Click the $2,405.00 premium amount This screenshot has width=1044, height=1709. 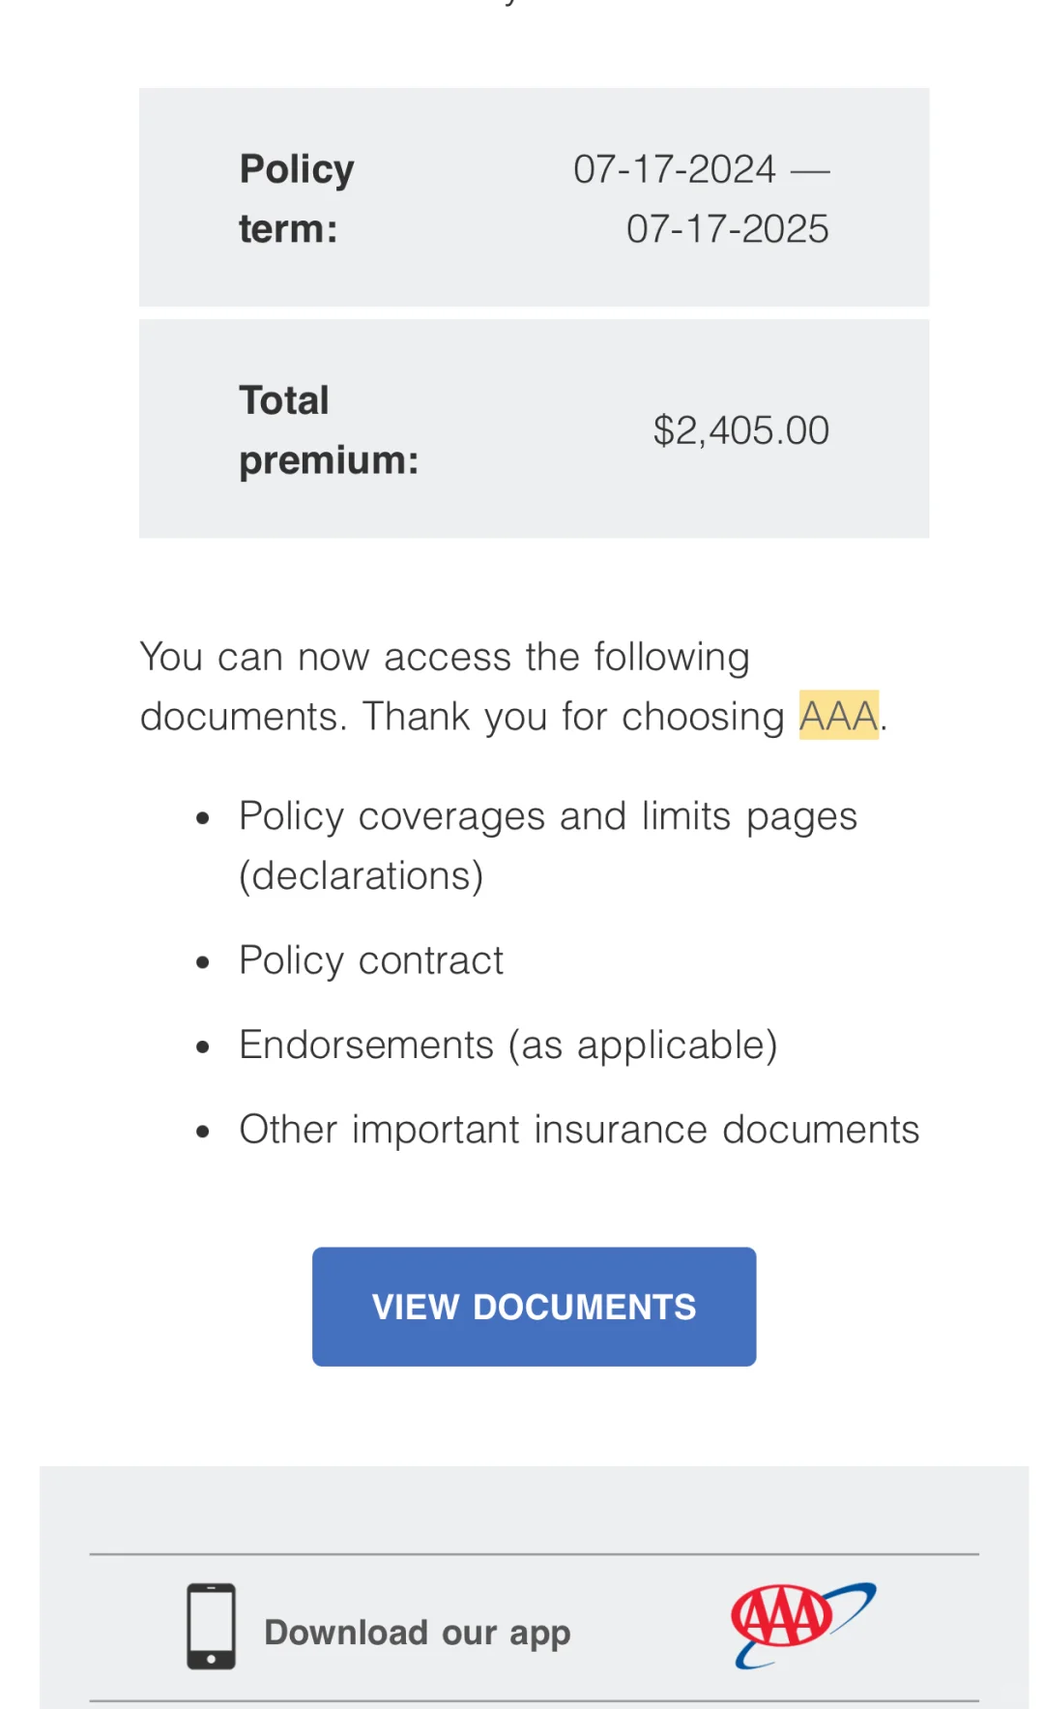pos(740,430)
